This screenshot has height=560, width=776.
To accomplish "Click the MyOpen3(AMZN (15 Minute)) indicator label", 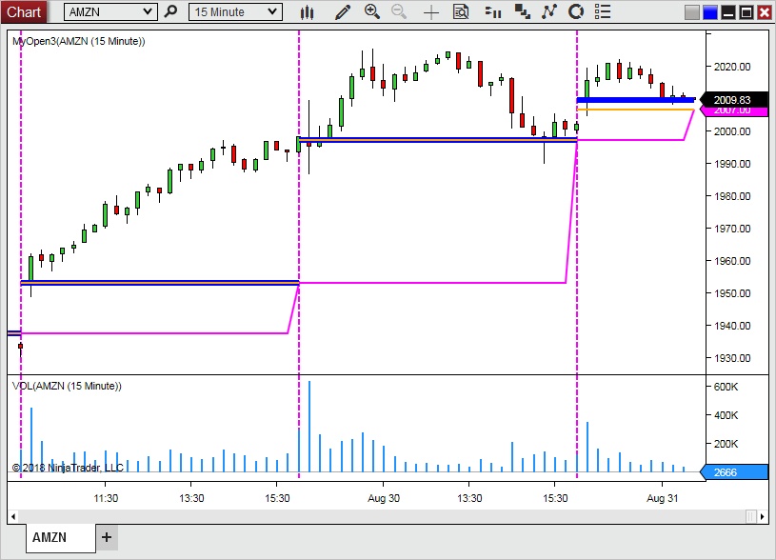I will 79,41.
